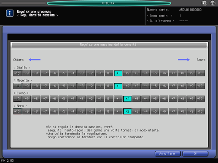The height and width of the screenshot is (163, 218).
Task: Set Nero density to +3
Action: point(137,111)
